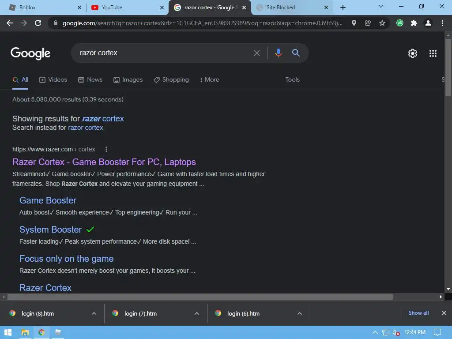Bookmark this page with the star icon
Viewport: 452px width, 339px height.
(x=382, y=23)
